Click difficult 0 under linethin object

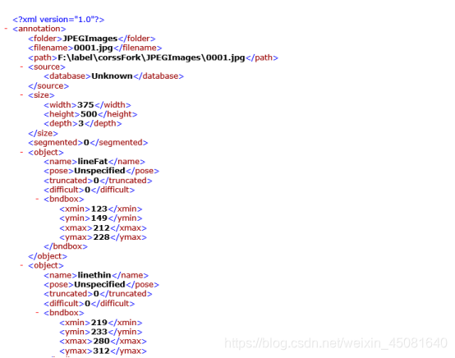89,304
